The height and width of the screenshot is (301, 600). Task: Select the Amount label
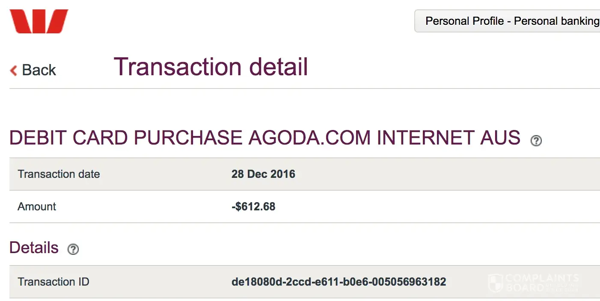tap(37, 207)
